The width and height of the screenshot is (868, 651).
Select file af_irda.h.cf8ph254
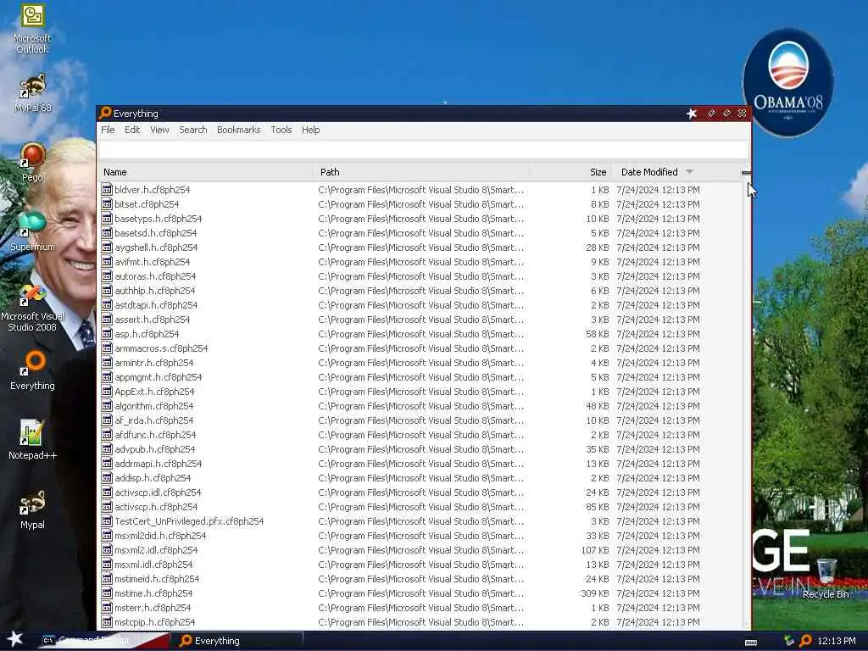[x=154, y=420]
